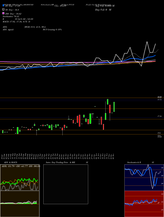Screen dimensions: 164x217
Task: Click the blue 20 Day legend swatch
Action: click(x=3, y=6)
